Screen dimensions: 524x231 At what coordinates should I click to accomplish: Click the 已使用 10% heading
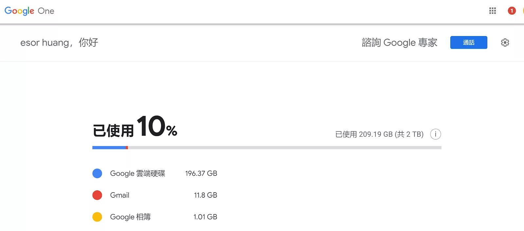[x=135, y=126]
